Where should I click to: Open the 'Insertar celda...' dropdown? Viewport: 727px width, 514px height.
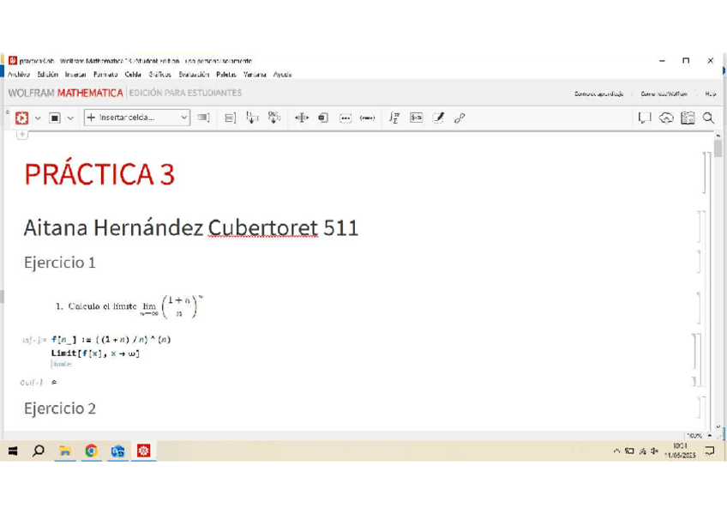point(137,118)
